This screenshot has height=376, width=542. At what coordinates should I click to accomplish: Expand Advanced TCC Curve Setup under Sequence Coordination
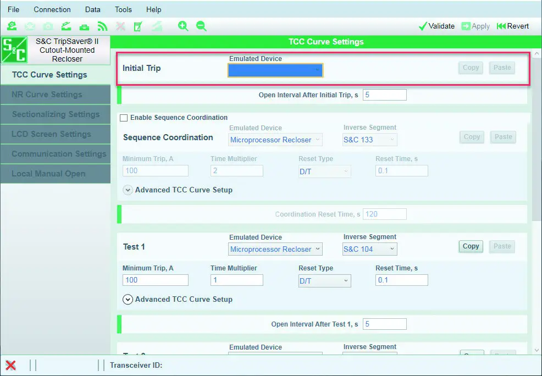128,190
